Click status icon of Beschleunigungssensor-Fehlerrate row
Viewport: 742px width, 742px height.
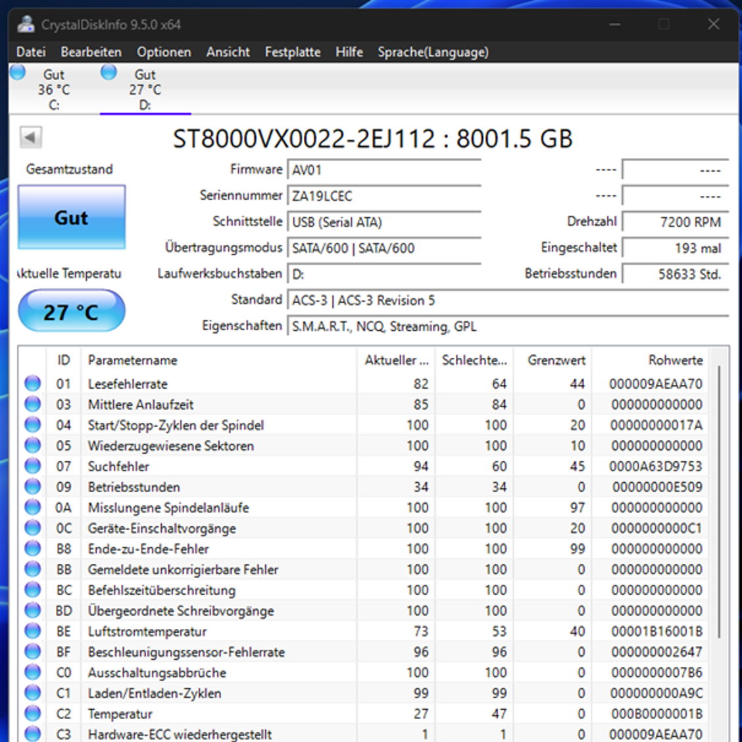coord(33,652)
